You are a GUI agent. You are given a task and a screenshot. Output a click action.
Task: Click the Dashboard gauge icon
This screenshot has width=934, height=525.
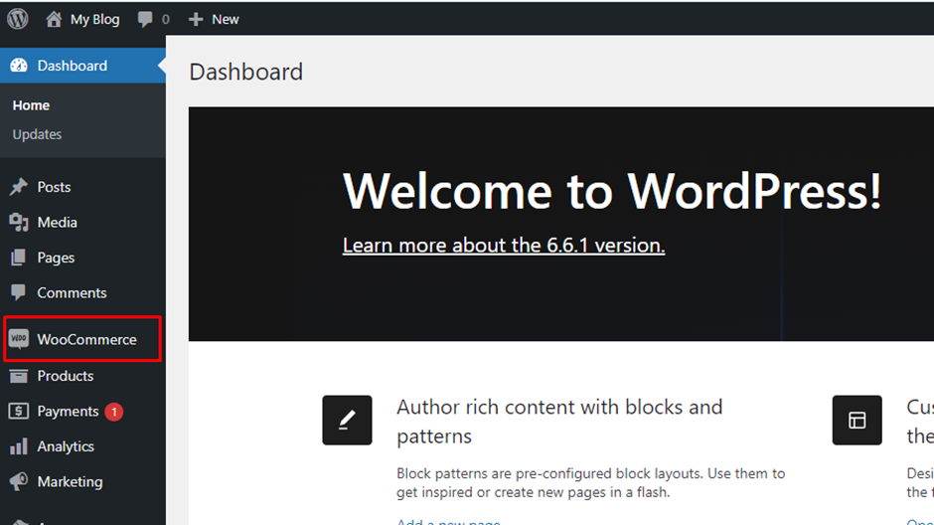(19, 66)
